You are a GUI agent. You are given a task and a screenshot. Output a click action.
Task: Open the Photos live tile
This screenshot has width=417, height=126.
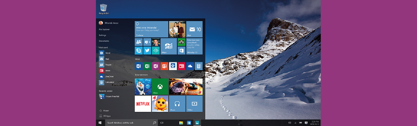pos(177,29)
